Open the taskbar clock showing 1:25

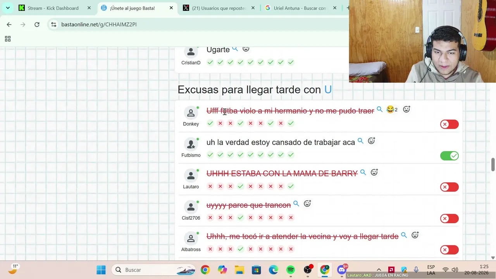click(476, 270)
